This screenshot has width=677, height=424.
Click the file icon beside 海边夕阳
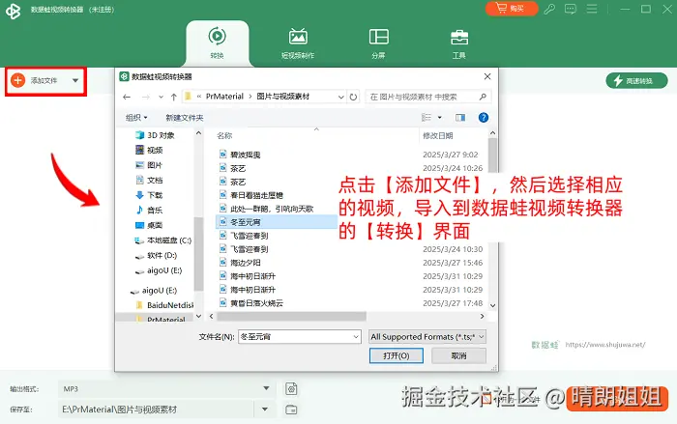[222, 263]
